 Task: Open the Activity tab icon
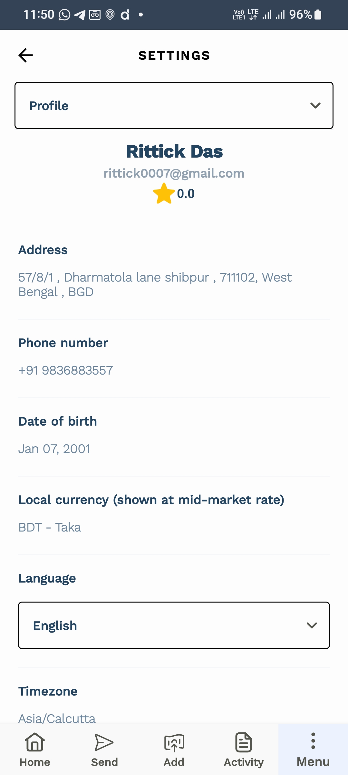click(x=244, y=743)
